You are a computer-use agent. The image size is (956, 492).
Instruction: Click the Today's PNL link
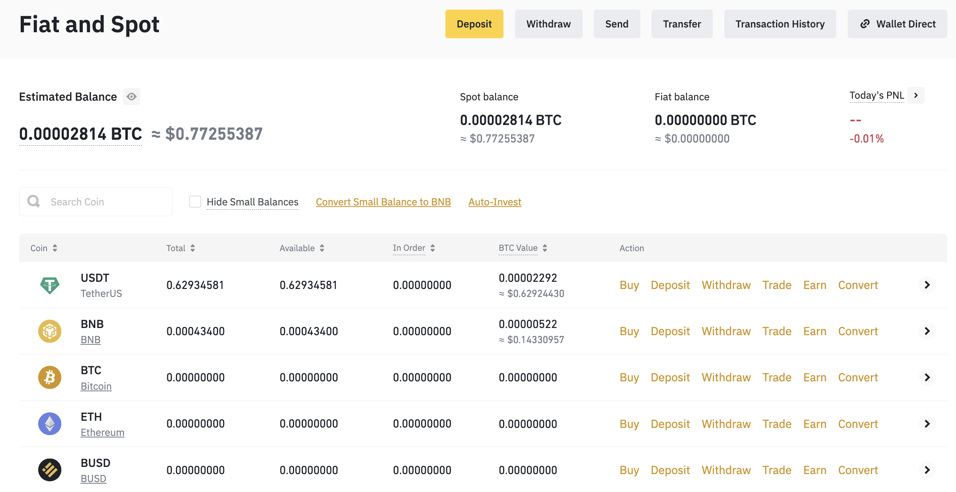pos(877,96)
